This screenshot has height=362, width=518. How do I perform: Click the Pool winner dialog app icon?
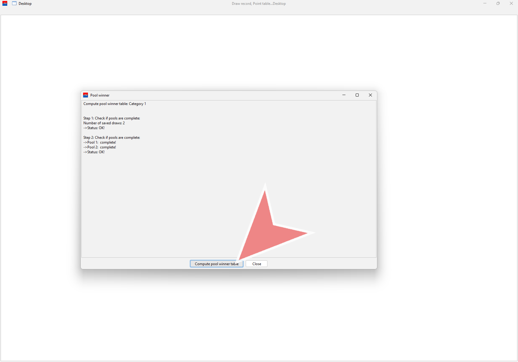click(x=86, y=95)
